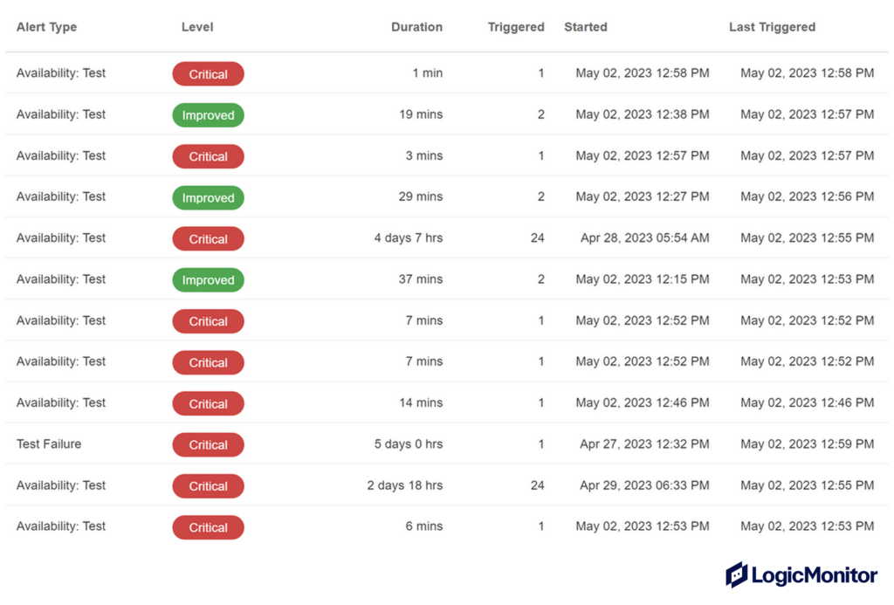This screenshot has height=605, width=894.
Task: Click the Improved badge for the 29 mins alert
Action: point(208,198)
